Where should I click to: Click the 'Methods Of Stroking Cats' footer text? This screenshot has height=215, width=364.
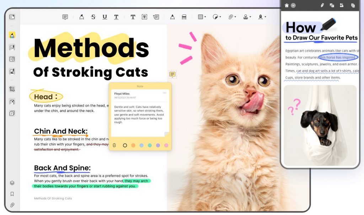53,199
